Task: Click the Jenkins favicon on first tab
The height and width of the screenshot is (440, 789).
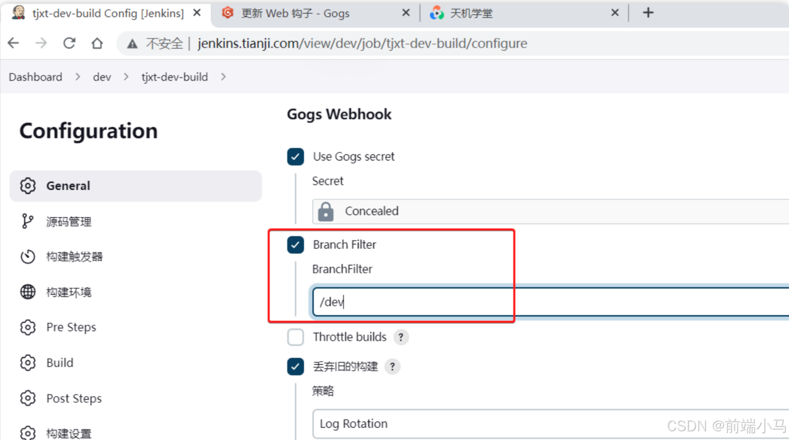Action: (18, 13)
